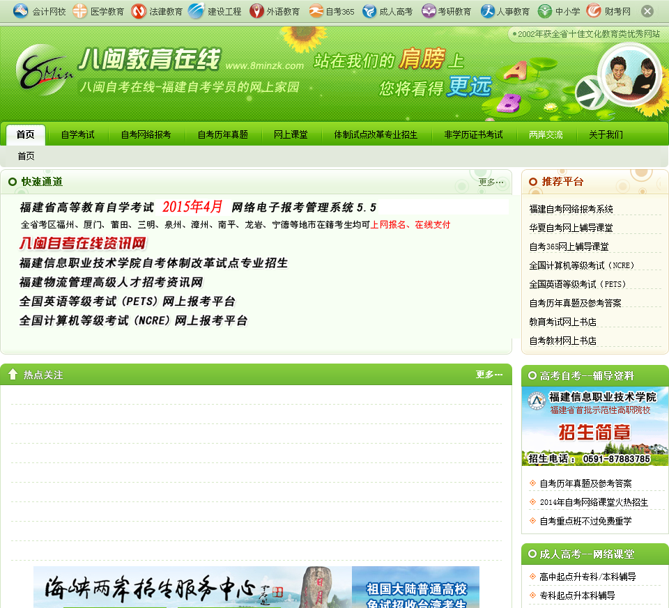Click the 自考365 orange icon

(316, 10)
